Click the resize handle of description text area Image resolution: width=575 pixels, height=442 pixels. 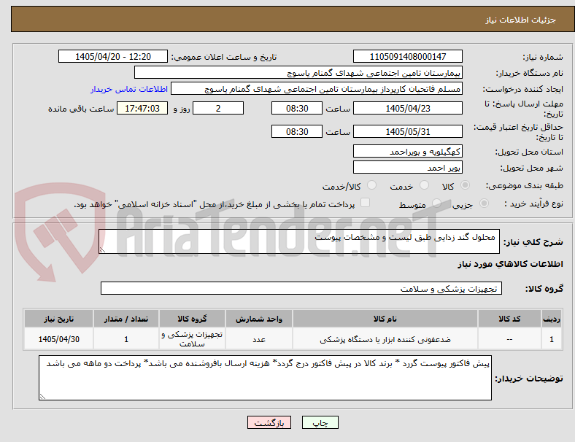point(102,250)
